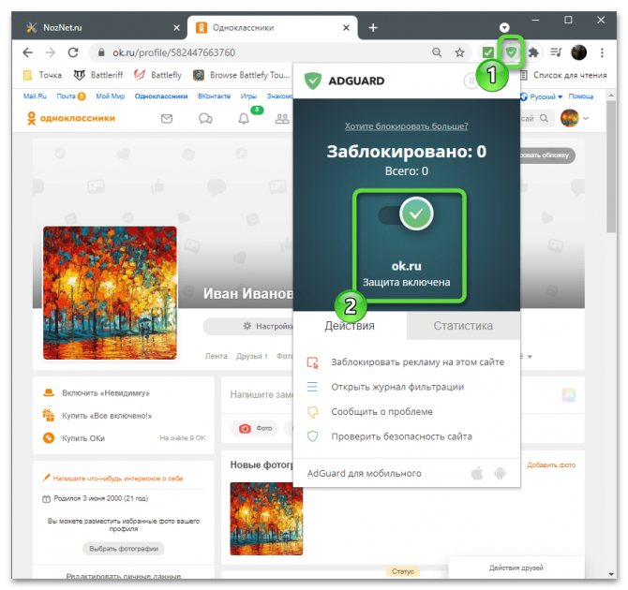Open Mail.Ru link in top bar

[35, 96]
